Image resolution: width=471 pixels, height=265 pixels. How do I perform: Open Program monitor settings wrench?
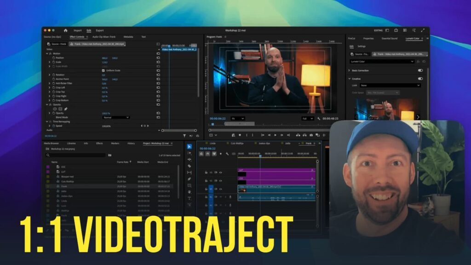click(319, 119)
